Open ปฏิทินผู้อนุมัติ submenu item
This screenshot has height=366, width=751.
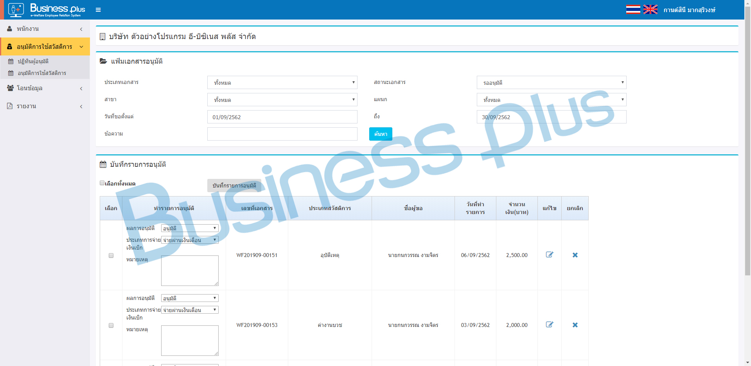tap(45, 61)
